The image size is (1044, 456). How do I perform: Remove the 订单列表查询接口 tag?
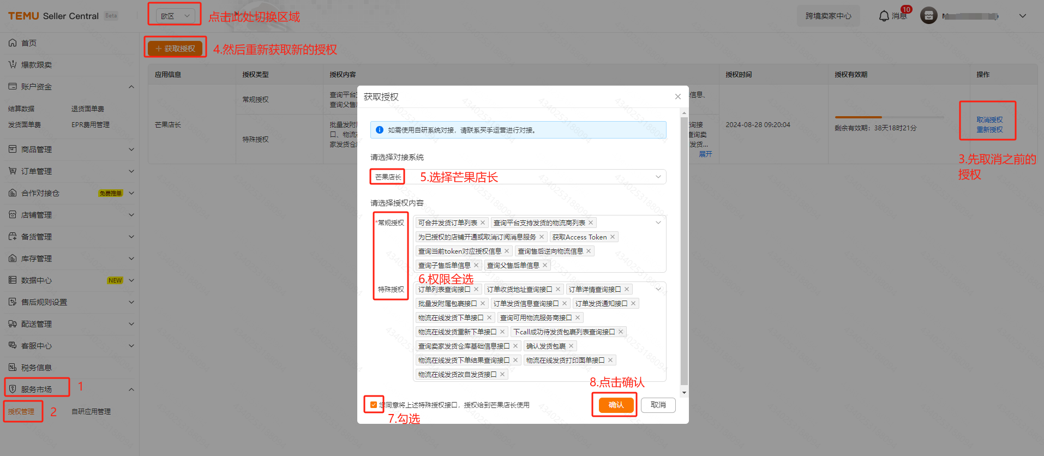[x=476, y=289]
